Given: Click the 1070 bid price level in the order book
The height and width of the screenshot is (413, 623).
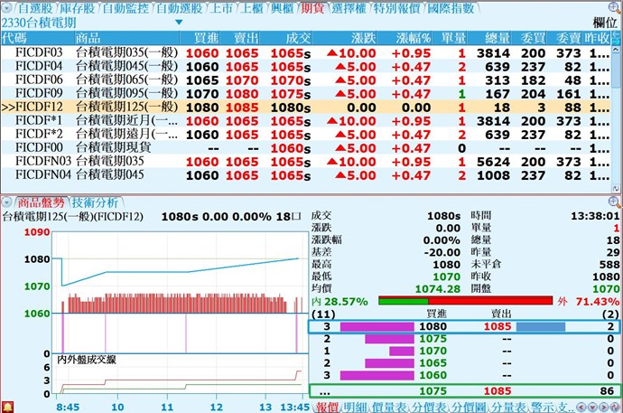Looking at the screenshot, I should point(433,351).
